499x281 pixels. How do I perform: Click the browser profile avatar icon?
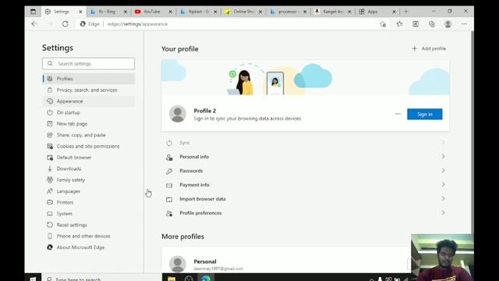point(448,24)
